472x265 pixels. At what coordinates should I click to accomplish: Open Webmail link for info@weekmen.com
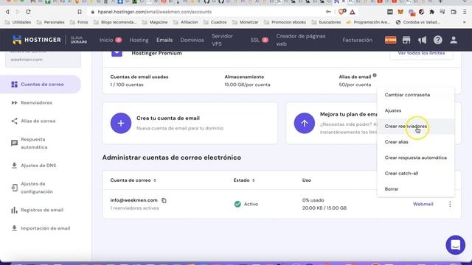pos(423,204)
